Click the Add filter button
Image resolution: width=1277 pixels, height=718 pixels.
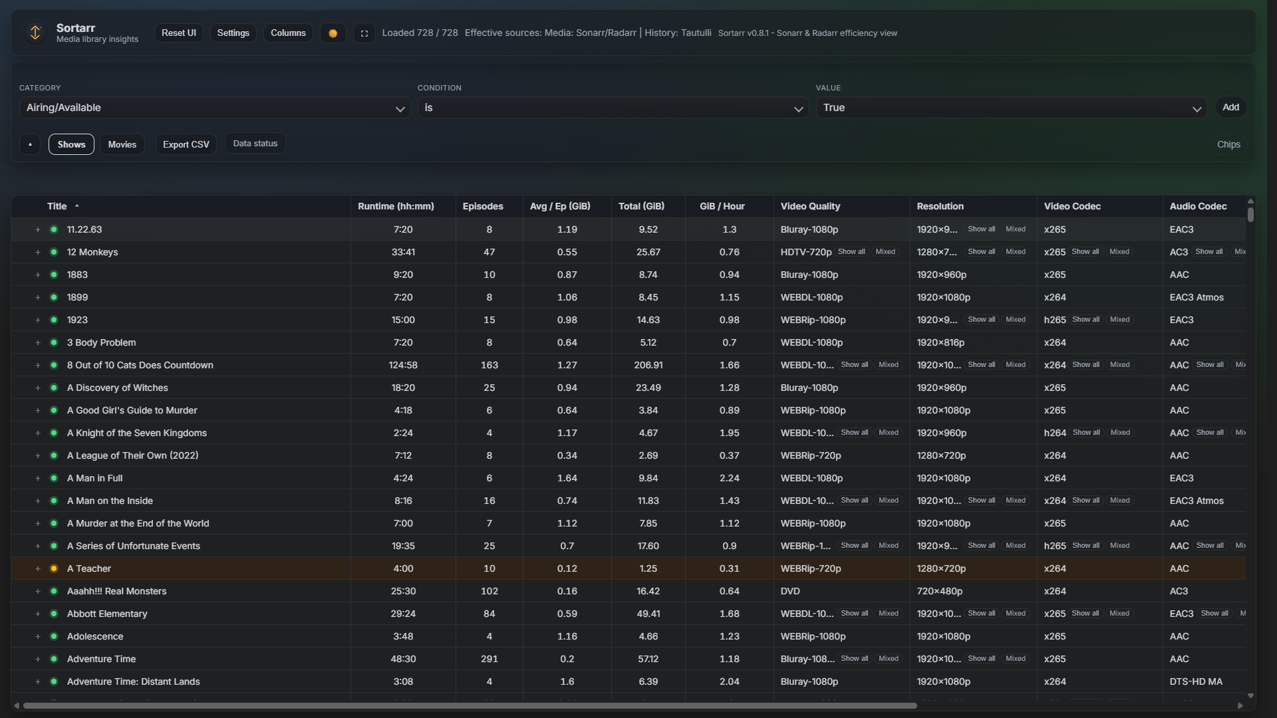tap(1230, 107)
